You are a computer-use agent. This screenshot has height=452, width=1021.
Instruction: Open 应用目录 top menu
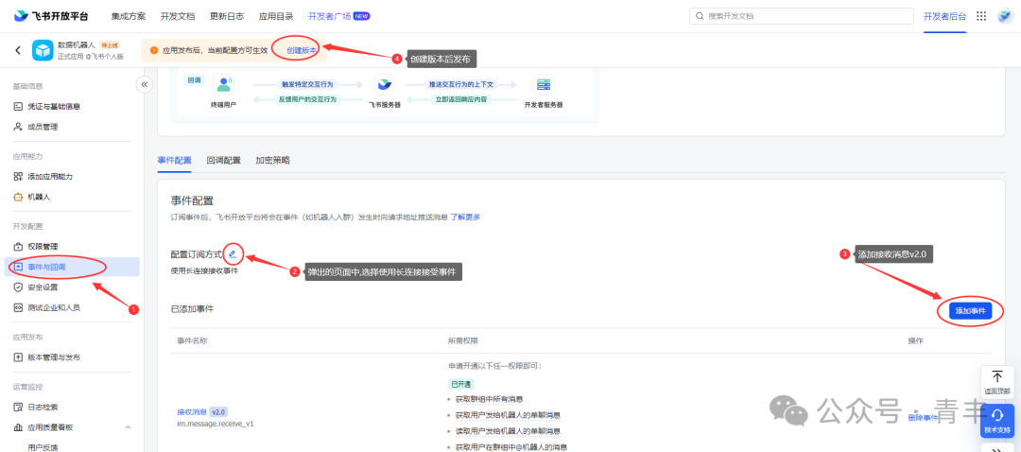(x=276, y=16)
